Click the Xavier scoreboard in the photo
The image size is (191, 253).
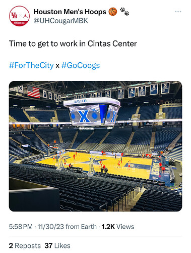pos(92,112)
